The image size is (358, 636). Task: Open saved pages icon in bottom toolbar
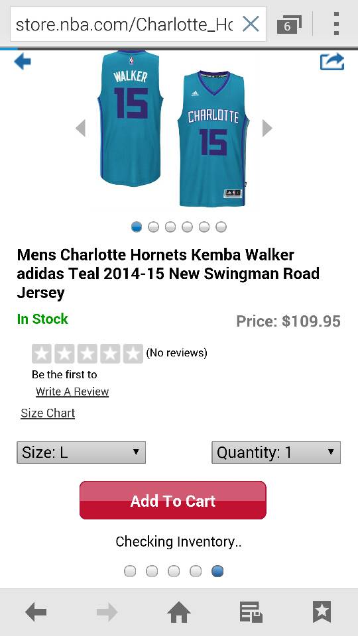pyautogui.click(x=251, y=611)
